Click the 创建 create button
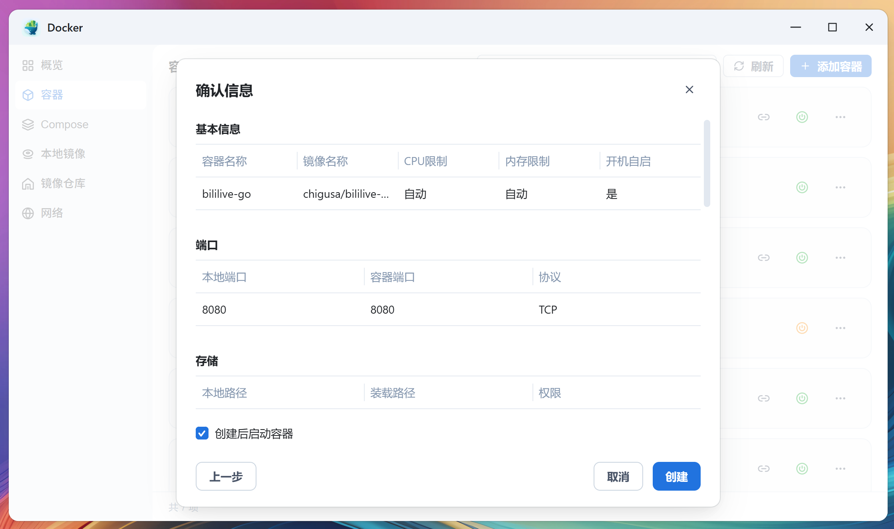This screenshot has height=529, width=894. pos(676,476)
